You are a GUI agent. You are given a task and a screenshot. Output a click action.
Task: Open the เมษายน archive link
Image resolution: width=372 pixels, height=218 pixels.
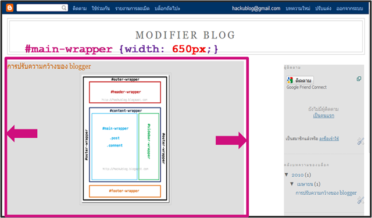point(305,184)
